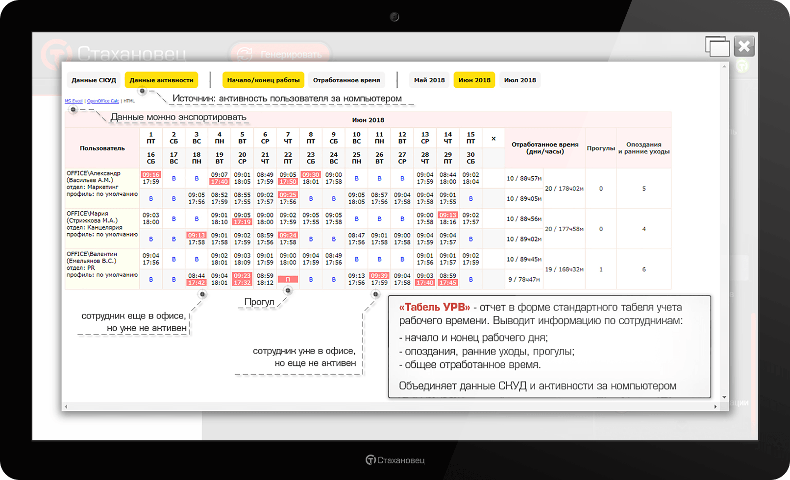Click the red П absence cell
Image resolution: width=790 pixels, height=480 pixels.
(x=288, y=279)
